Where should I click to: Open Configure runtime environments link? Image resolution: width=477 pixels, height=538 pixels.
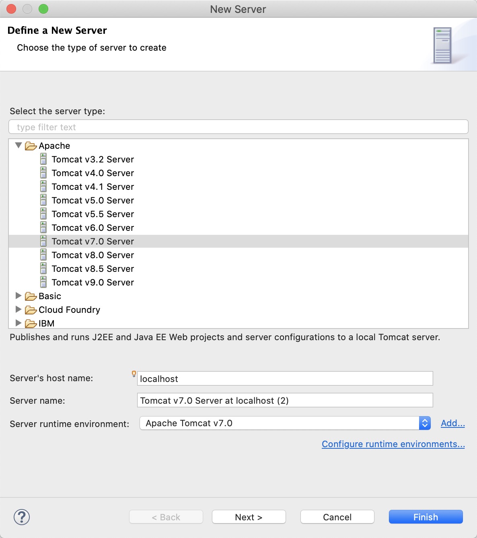[x=393, y=444]
